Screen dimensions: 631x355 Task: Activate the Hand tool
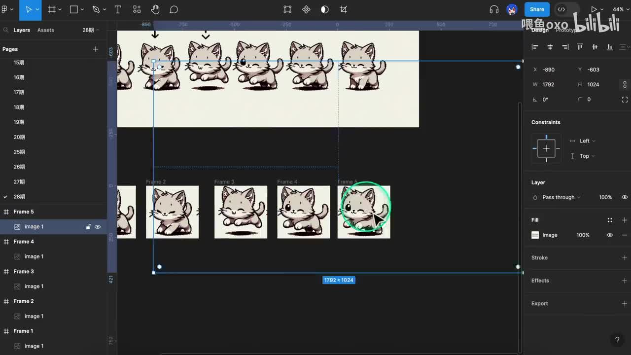(x=155, y=9)
